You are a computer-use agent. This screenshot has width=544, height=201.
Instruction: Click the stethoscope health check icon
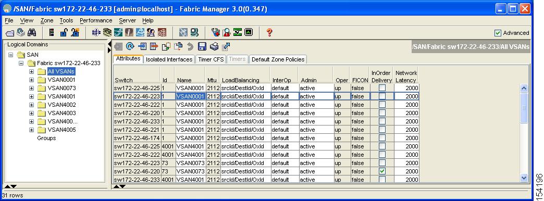click(x=215, y=33)
